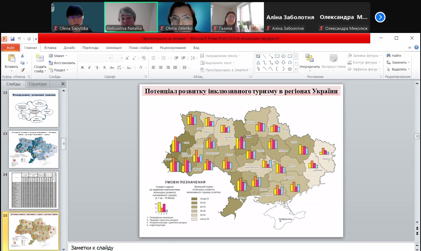This screenshot has height=251, width=421.
Task: Open the Раздел section dropdown
Action: click(x=59, y=70)
